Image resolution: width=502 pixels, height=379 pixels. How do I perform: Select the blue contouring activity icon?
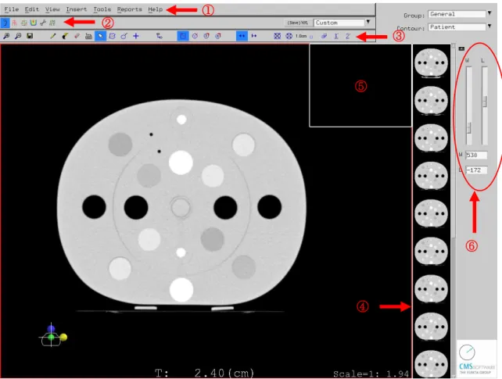(5, 23)
